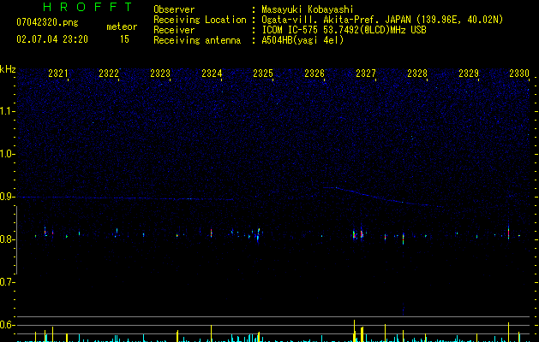Click the 0.7 kHz axis label
Viewport: 539px width, 342px height.
(x=7, y=282)
